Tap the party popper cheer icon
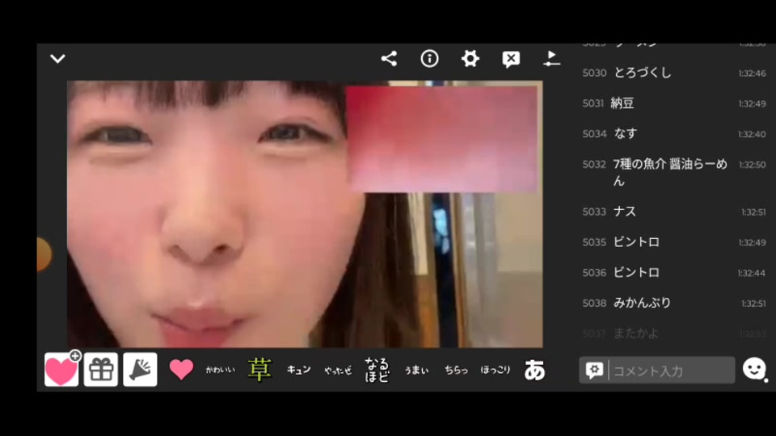This screenshot has height=436, width=776. click(140, 369)
